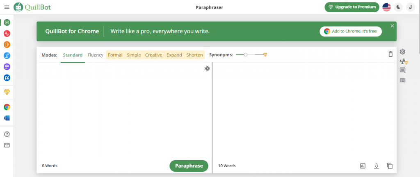Open the Co-Writer feather sidebar icon
The height and width of the screenshot is (177, 420).
tap(7, 56)
